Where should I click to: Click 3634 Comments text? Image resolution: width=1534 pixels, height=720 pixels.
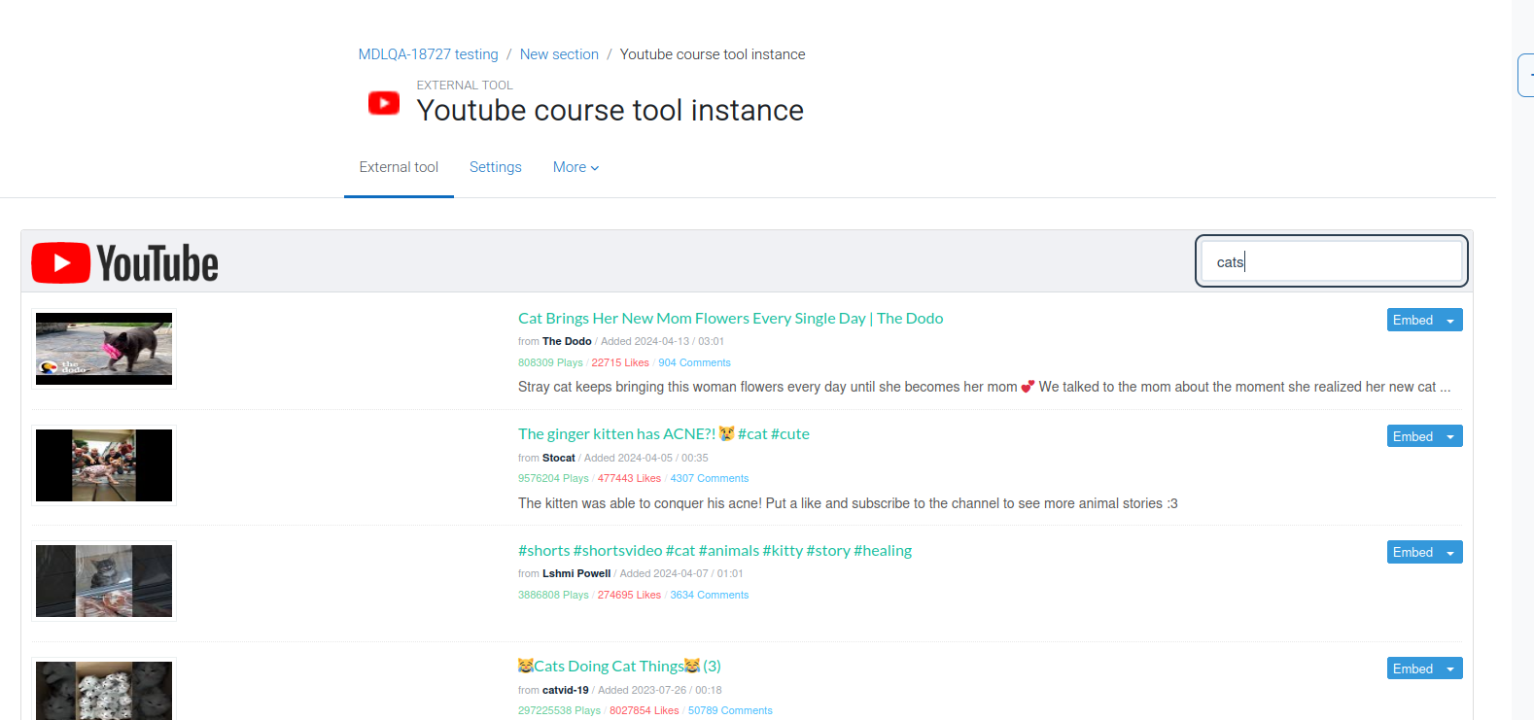click(710, 596)
